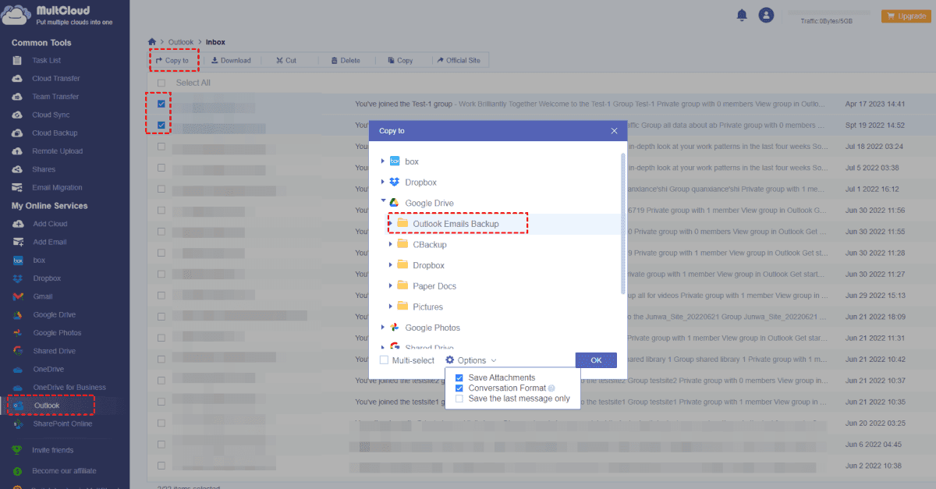Image resolution: width=936 pixels, height=489 pixels.
Task: Expand the CBackup folder node
Action: pyautogui.click(x=391, y=244)
